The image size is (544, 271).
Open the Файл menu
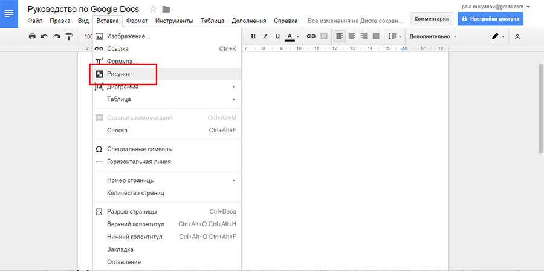click(35, 21)
